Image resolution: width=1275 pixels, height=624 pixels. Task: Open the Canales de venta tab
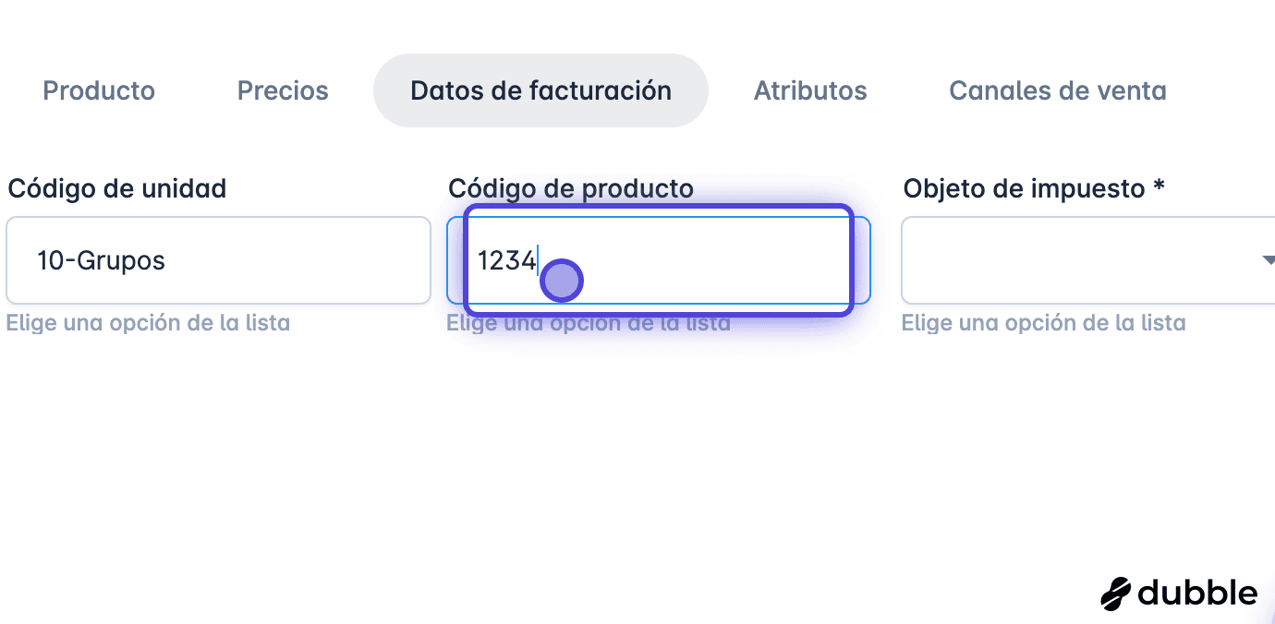[1058, 90]
